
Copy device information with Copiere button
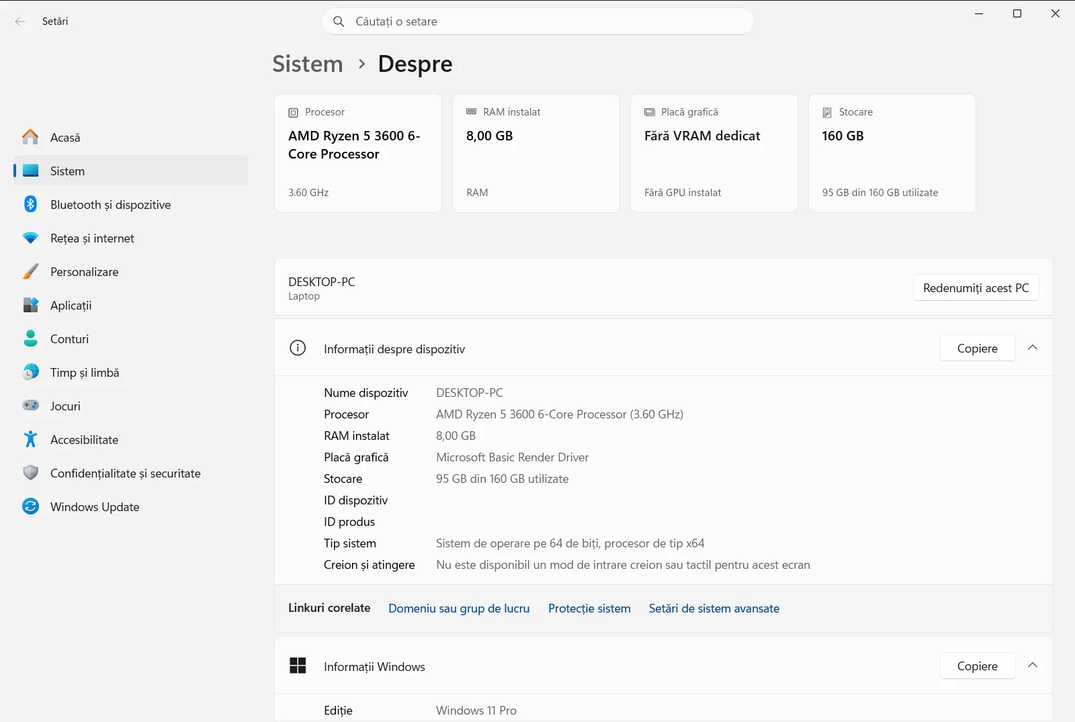pyautogui.click(x=978, y=348)
